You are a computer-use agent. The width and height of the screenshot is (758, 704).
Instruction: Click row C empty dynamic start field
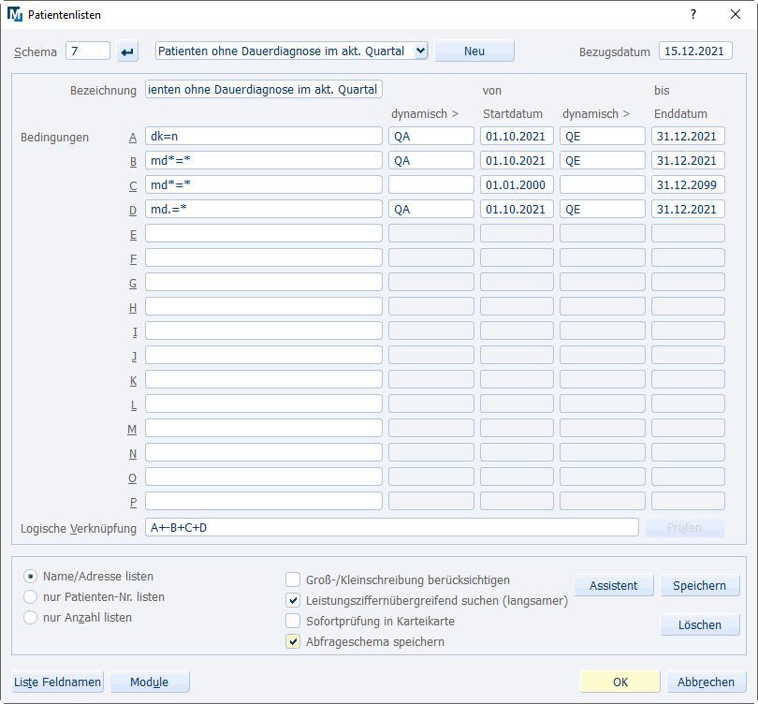431,184
